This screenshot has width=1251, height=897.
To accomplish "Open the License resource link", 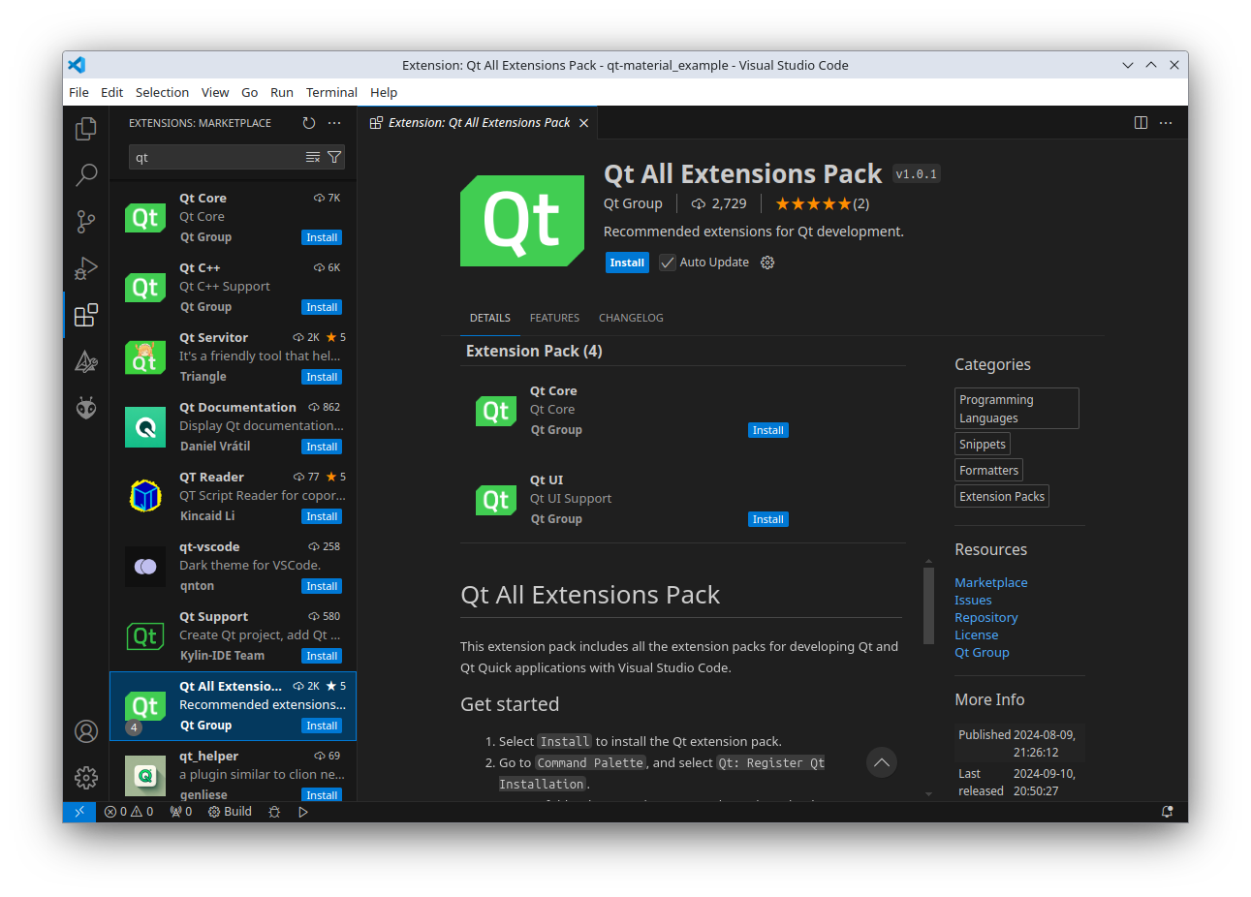I will (x=976, y=634).
